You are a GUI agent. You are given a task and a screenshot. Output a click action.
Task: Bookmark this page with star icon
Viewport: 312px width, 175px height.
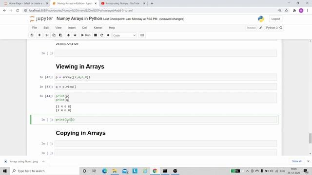pyautogui.click(x=286, y=11)
